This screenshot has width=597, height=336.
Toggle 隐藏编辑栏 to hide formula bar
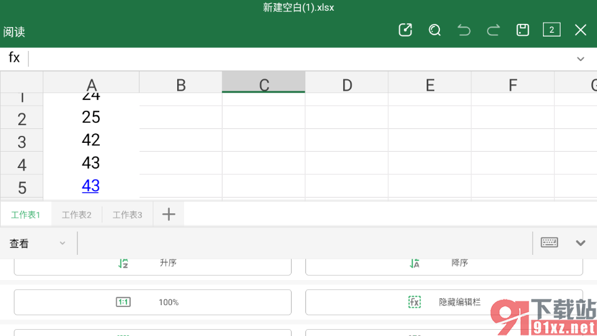click(x=444, y=302)
